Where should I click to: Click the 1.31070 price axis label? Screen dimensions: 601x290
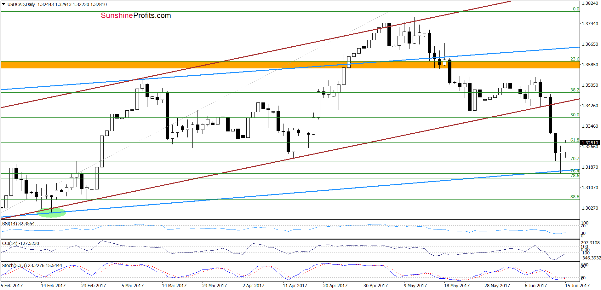coord(590,188)
